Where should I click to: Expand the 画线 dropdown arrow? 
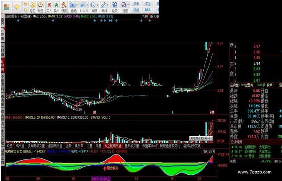click(x=108, y=5)
